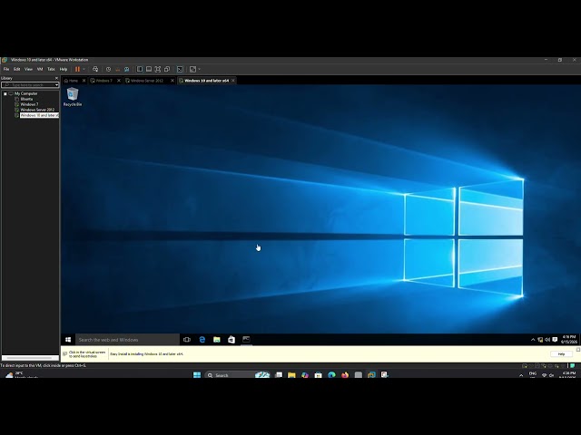
Task: Toggle the thumbnail bar from the toolbar
Action: click(149, 69)
